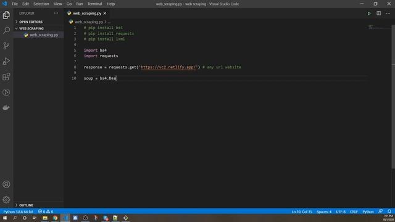Run the Python file with play button
Screen dimensions: 395x222
point(369,14)
